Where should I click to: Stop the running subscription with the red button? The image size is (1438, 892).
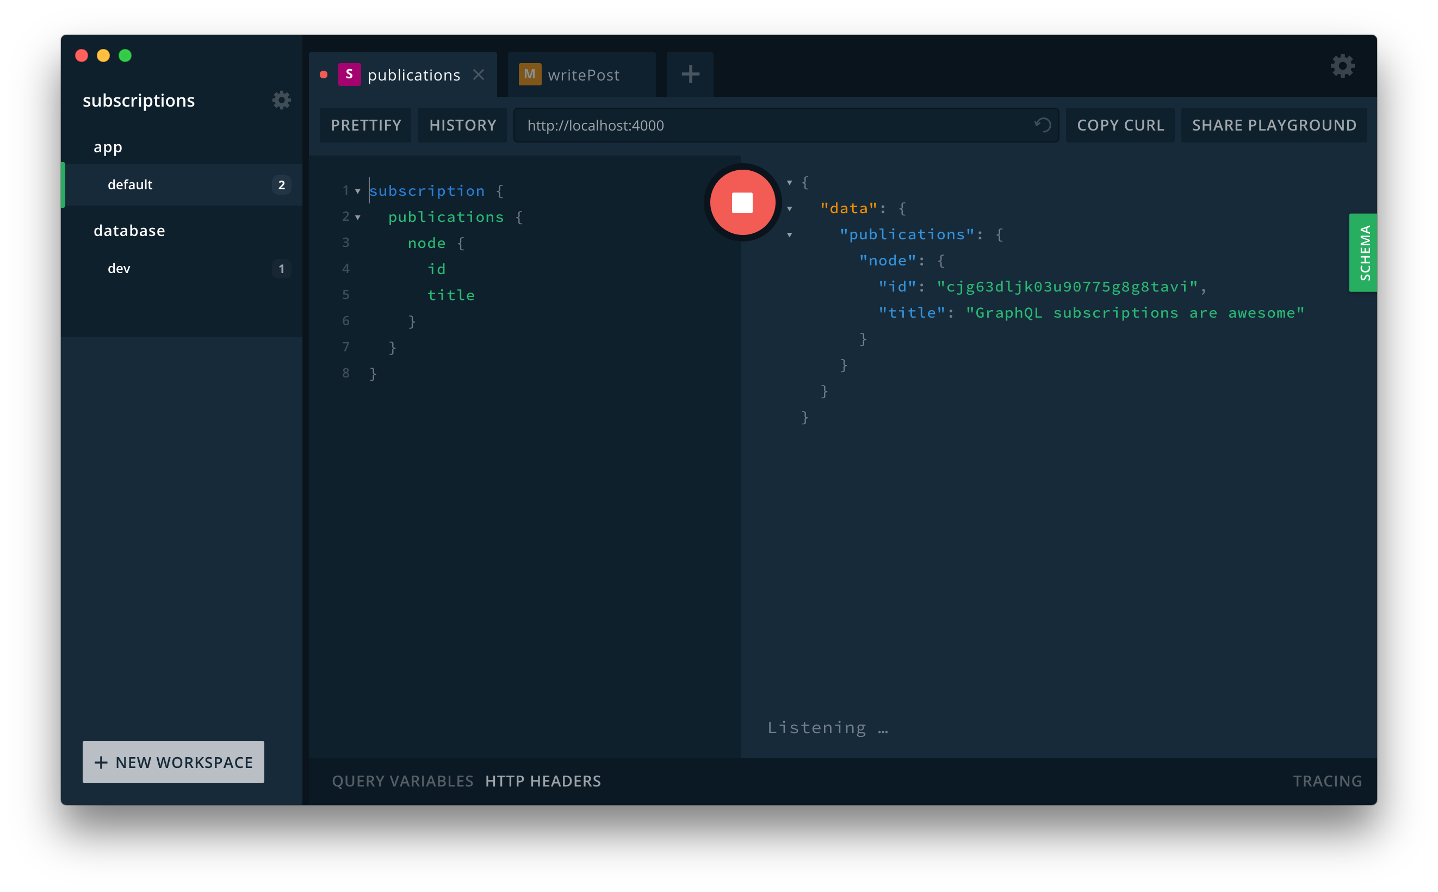[x=742, y=202]
